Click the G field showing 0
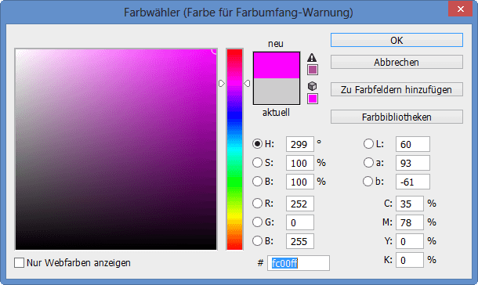The height and width of the screenshot is (285, 478). pos(300,222)
